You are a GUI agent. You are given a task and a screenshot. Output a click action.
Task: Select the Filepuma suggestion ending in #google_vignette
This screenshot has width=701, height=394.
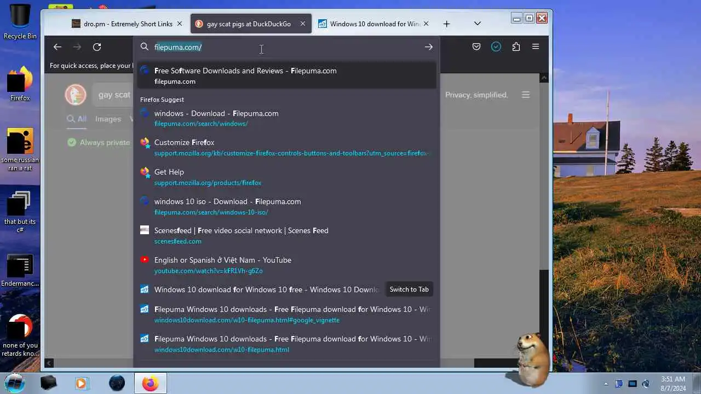point(286,314)
